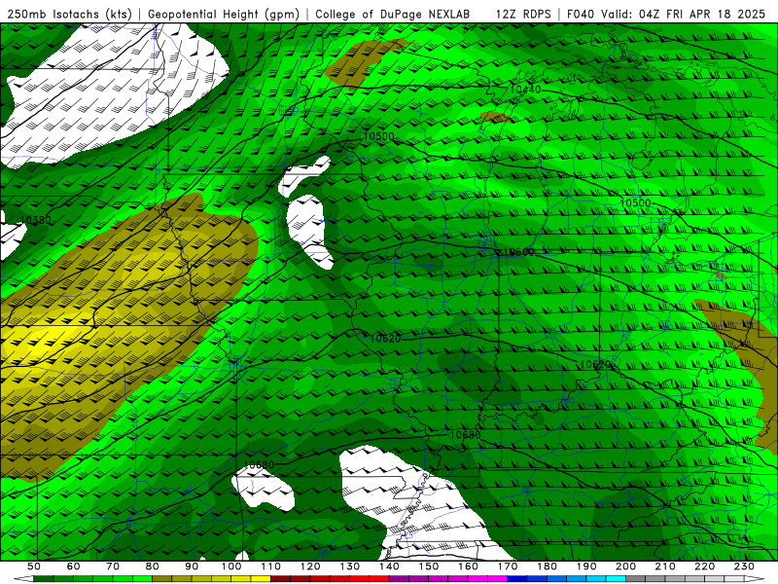Click the 130 knot legend label

pos(350,566)
